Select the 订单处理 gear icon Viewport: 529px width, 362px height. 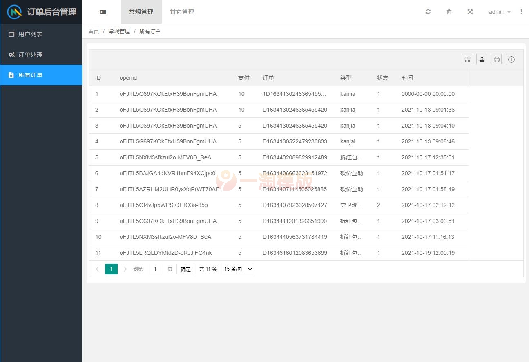tap(11, 54)
